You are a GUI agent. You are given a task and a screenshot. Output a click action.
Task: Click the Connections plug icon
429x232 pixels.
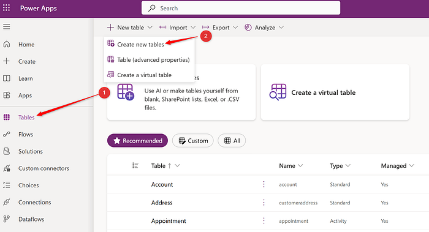point(7,202)
